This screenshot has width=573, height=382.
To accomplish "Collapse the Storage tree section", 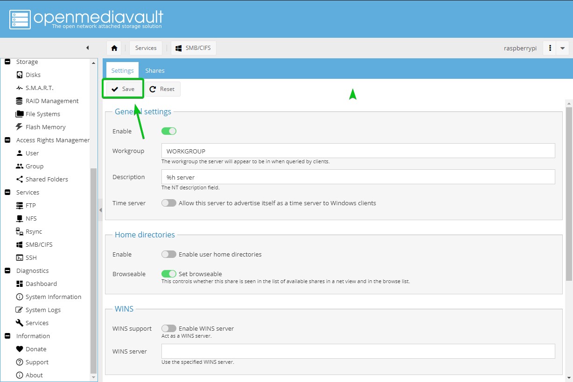I will (7, 62).
